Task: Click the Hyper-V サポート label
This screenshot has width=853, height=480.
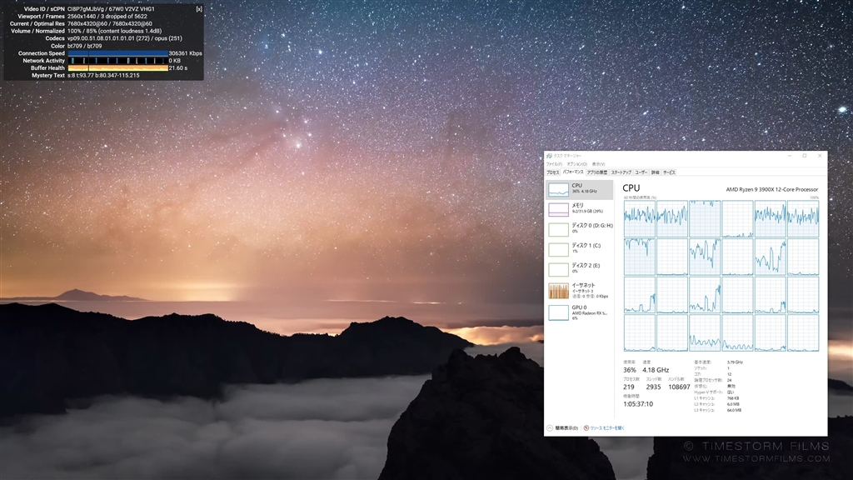Action: [x=708, y=392]
